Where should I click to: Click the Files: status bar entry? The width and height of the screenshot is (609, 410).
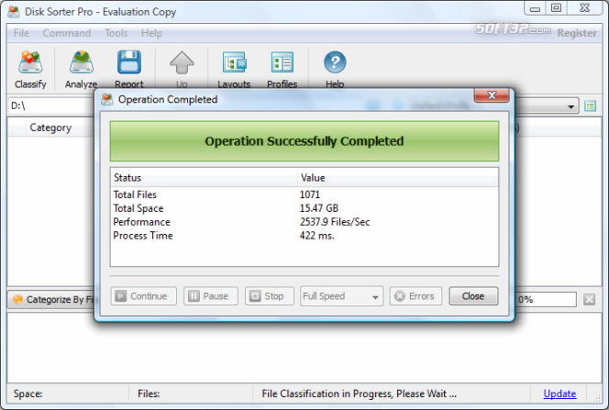(x=149, y=393)
